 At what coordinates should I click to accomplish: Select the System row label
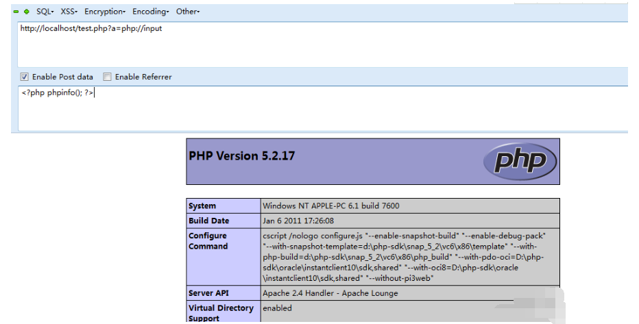coord(202,205)
